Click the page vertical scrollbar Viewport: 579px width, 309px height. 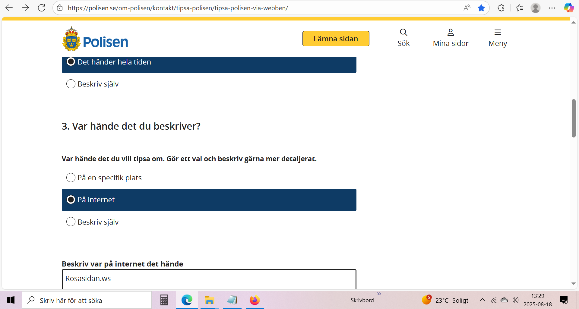coord(574,118)
